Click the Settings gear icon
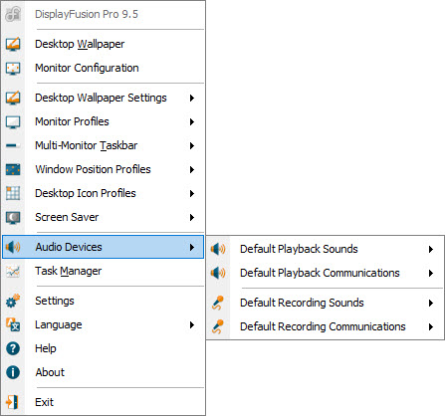 click(x=13, y=301)
